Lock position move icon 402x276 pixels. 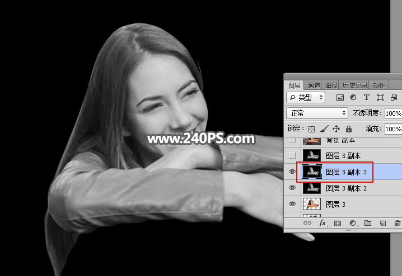[x=336, y=129]
